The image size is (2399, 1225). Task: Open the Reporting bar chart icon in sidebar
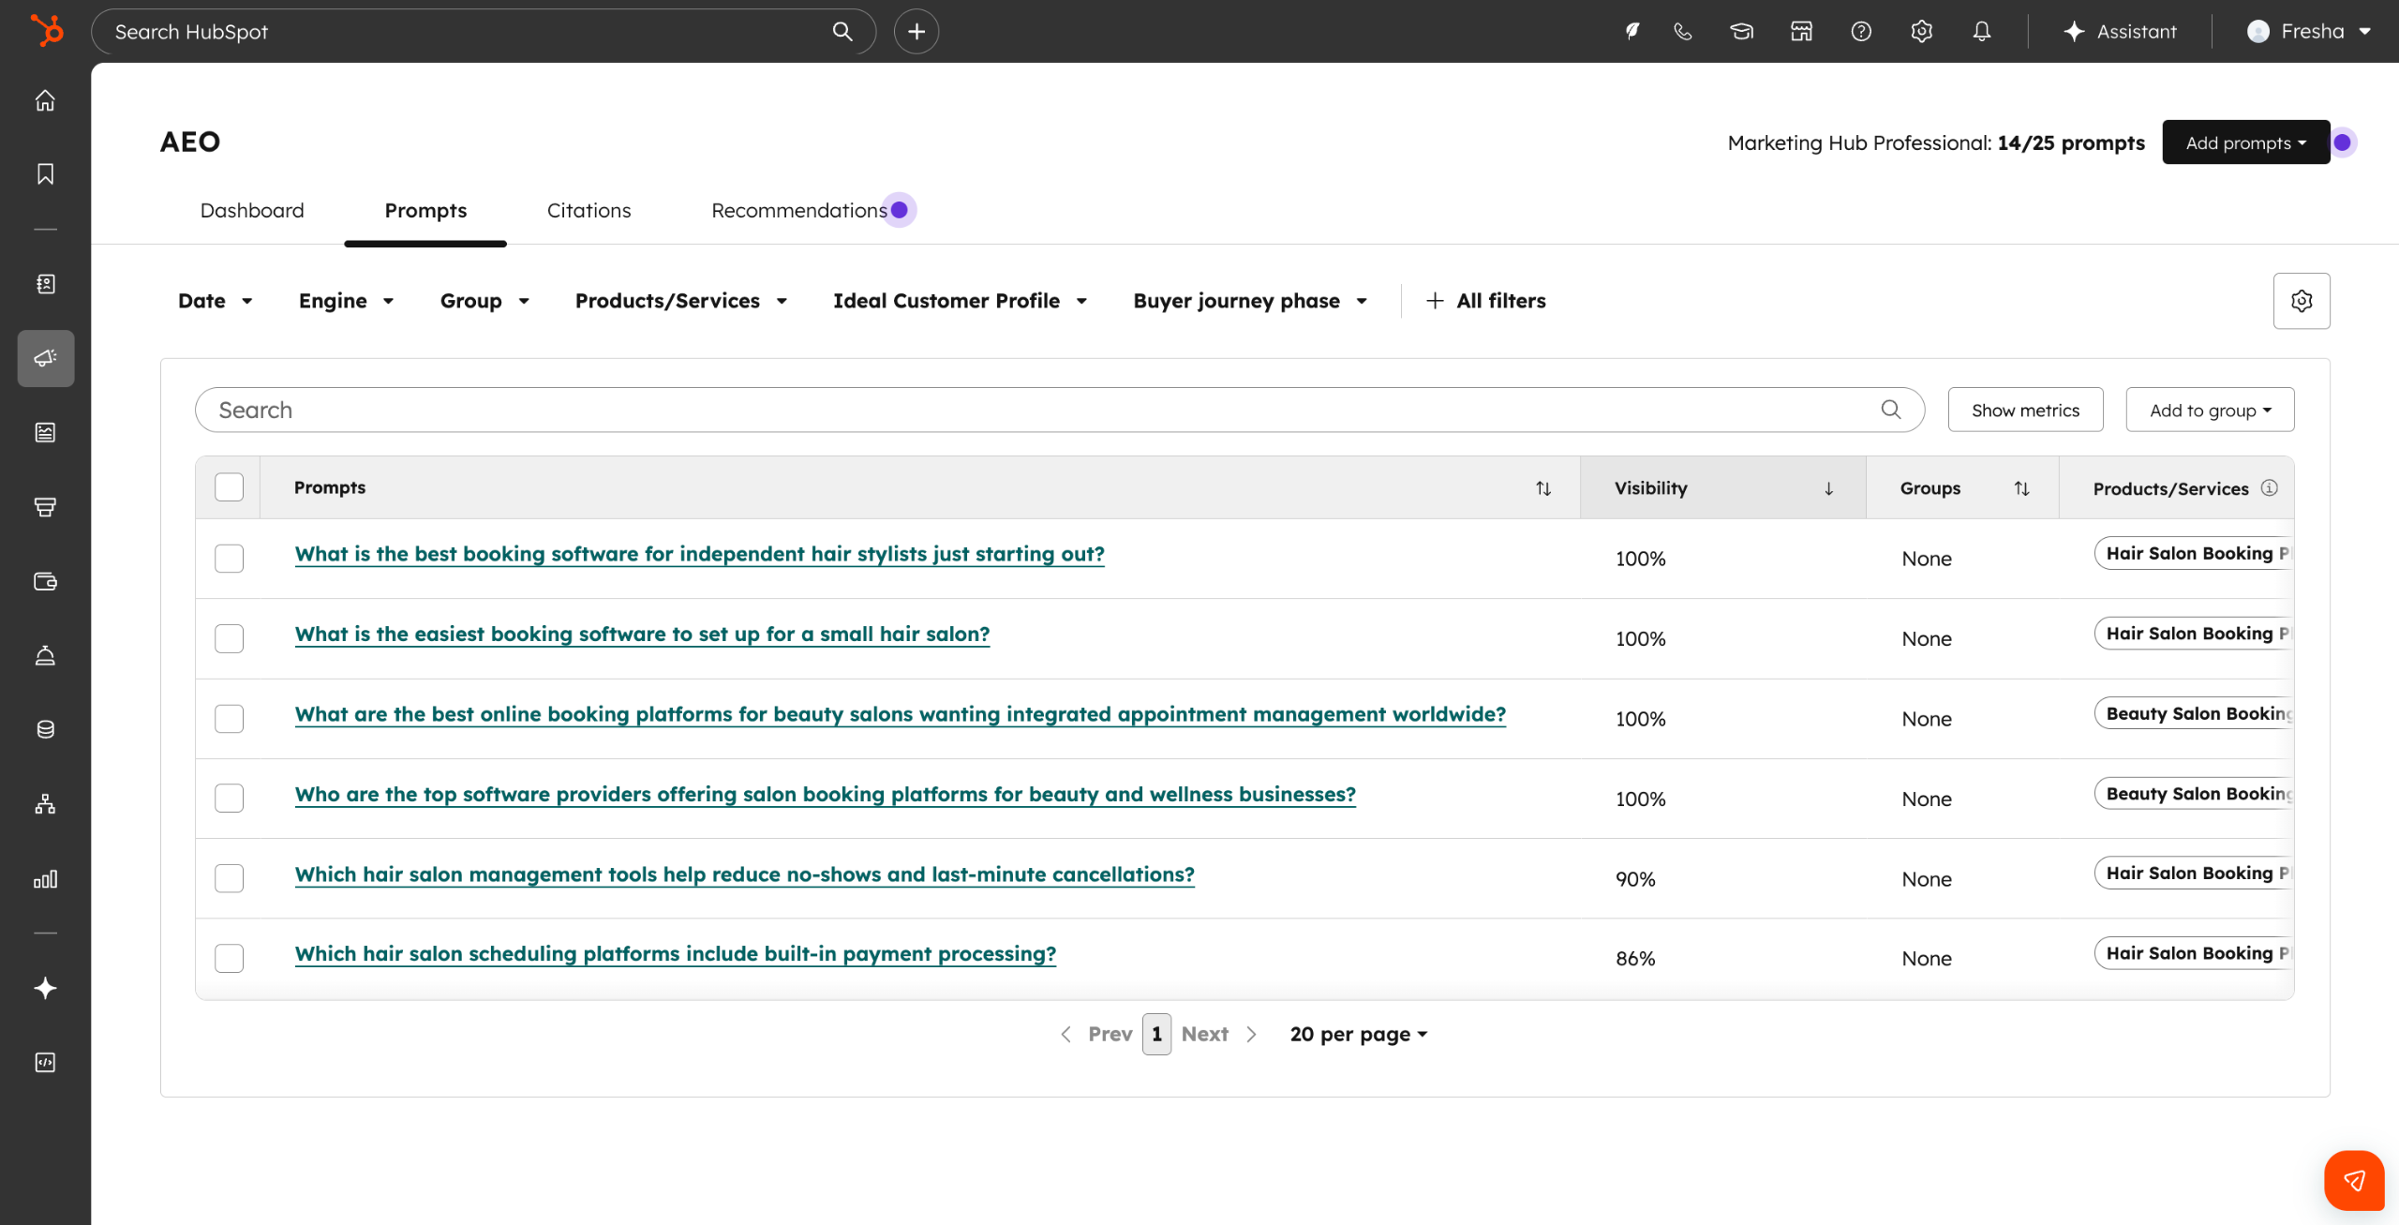pyautogui.click(x=45, y=878)
